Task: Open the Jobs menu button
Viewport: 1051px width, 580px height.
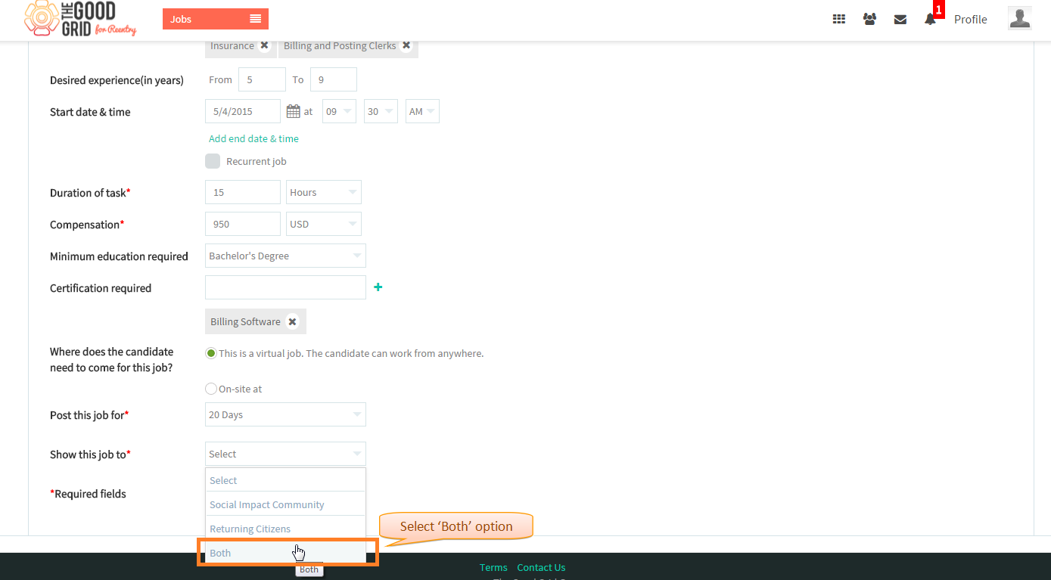Action: [x=216, y=19]
